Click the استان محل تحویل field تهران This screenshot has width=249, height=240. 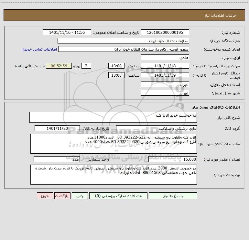165,84
